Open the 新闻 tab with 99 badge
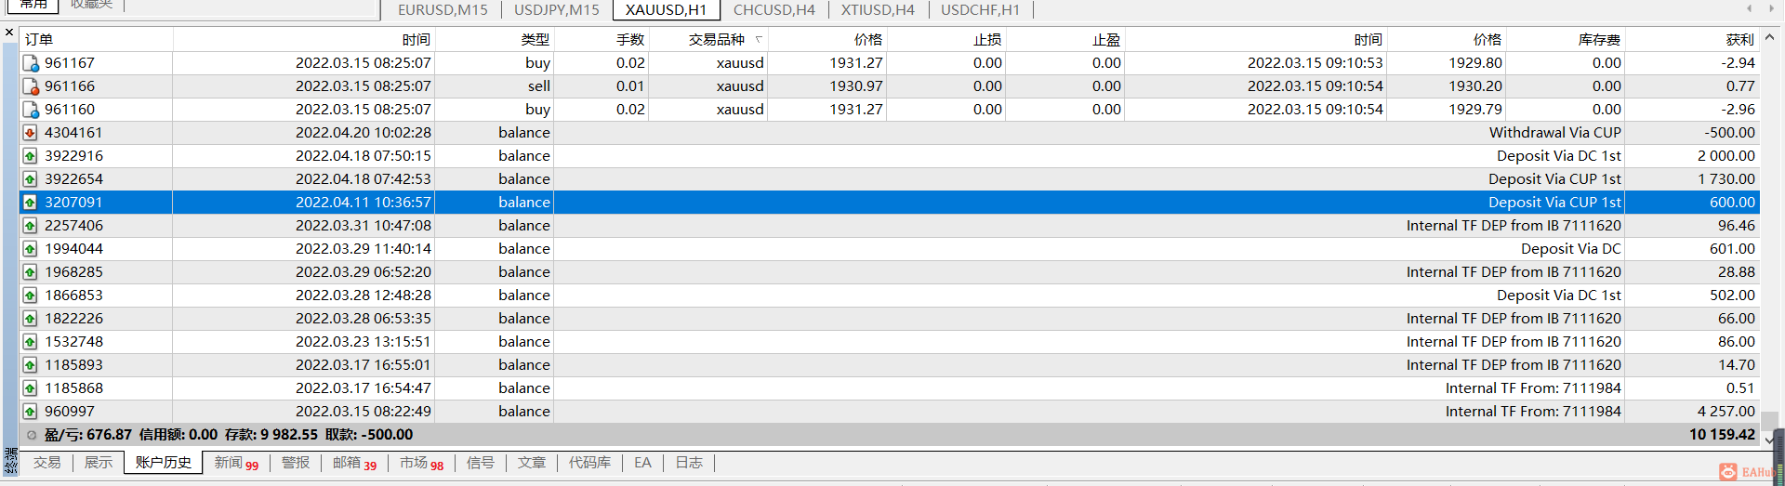The height and width of the screenshot is (486, 1785). [x=236, y=463]
